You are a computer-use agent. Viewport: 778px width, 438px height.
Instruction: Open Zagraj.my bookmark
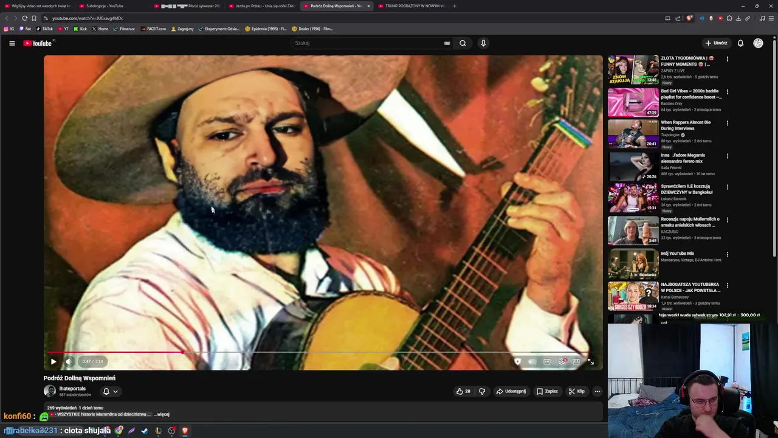(x=182, y=29)
